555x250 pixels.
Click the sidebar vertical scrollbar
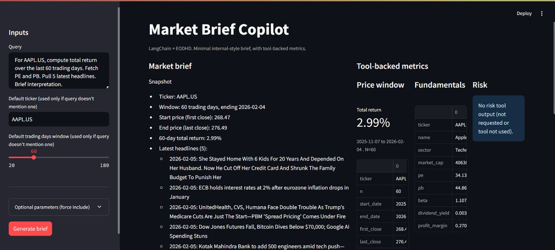click(119, 118)
